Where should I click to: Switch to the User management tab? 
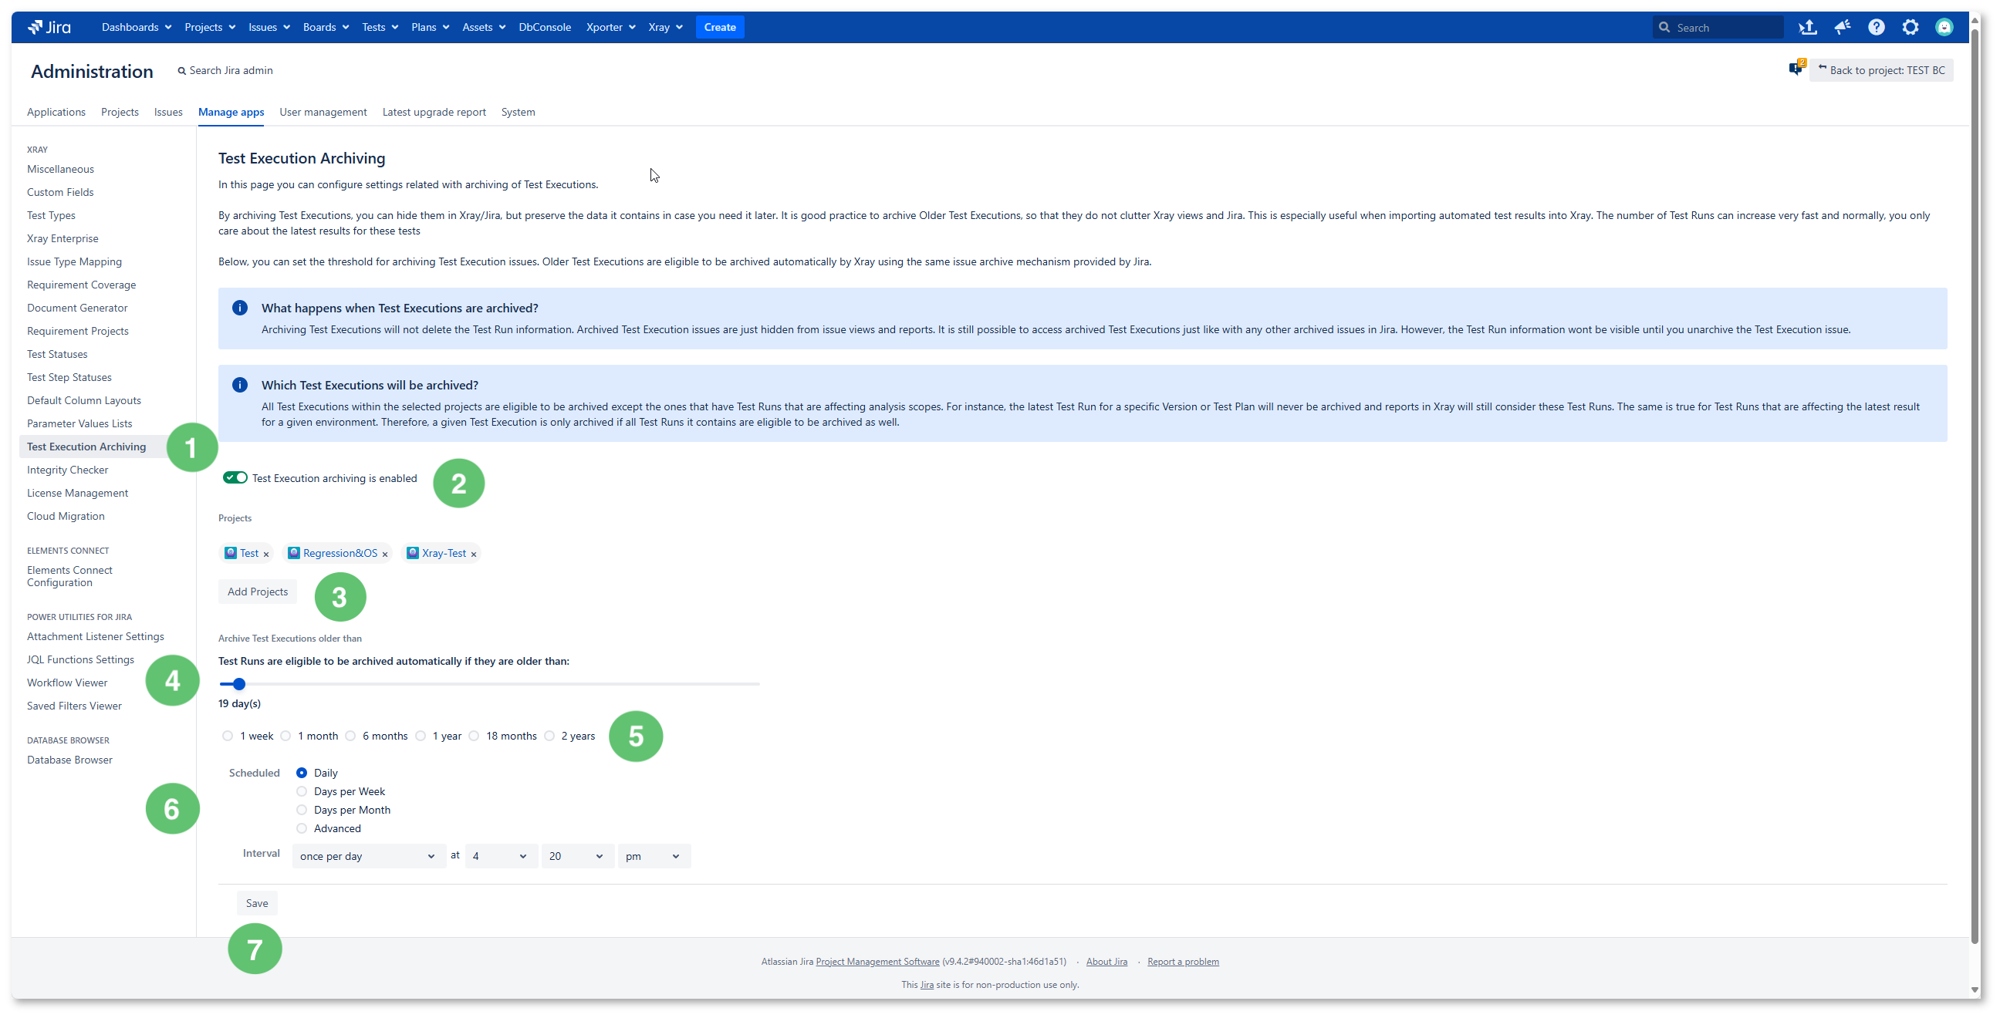[x=323, y=112]
